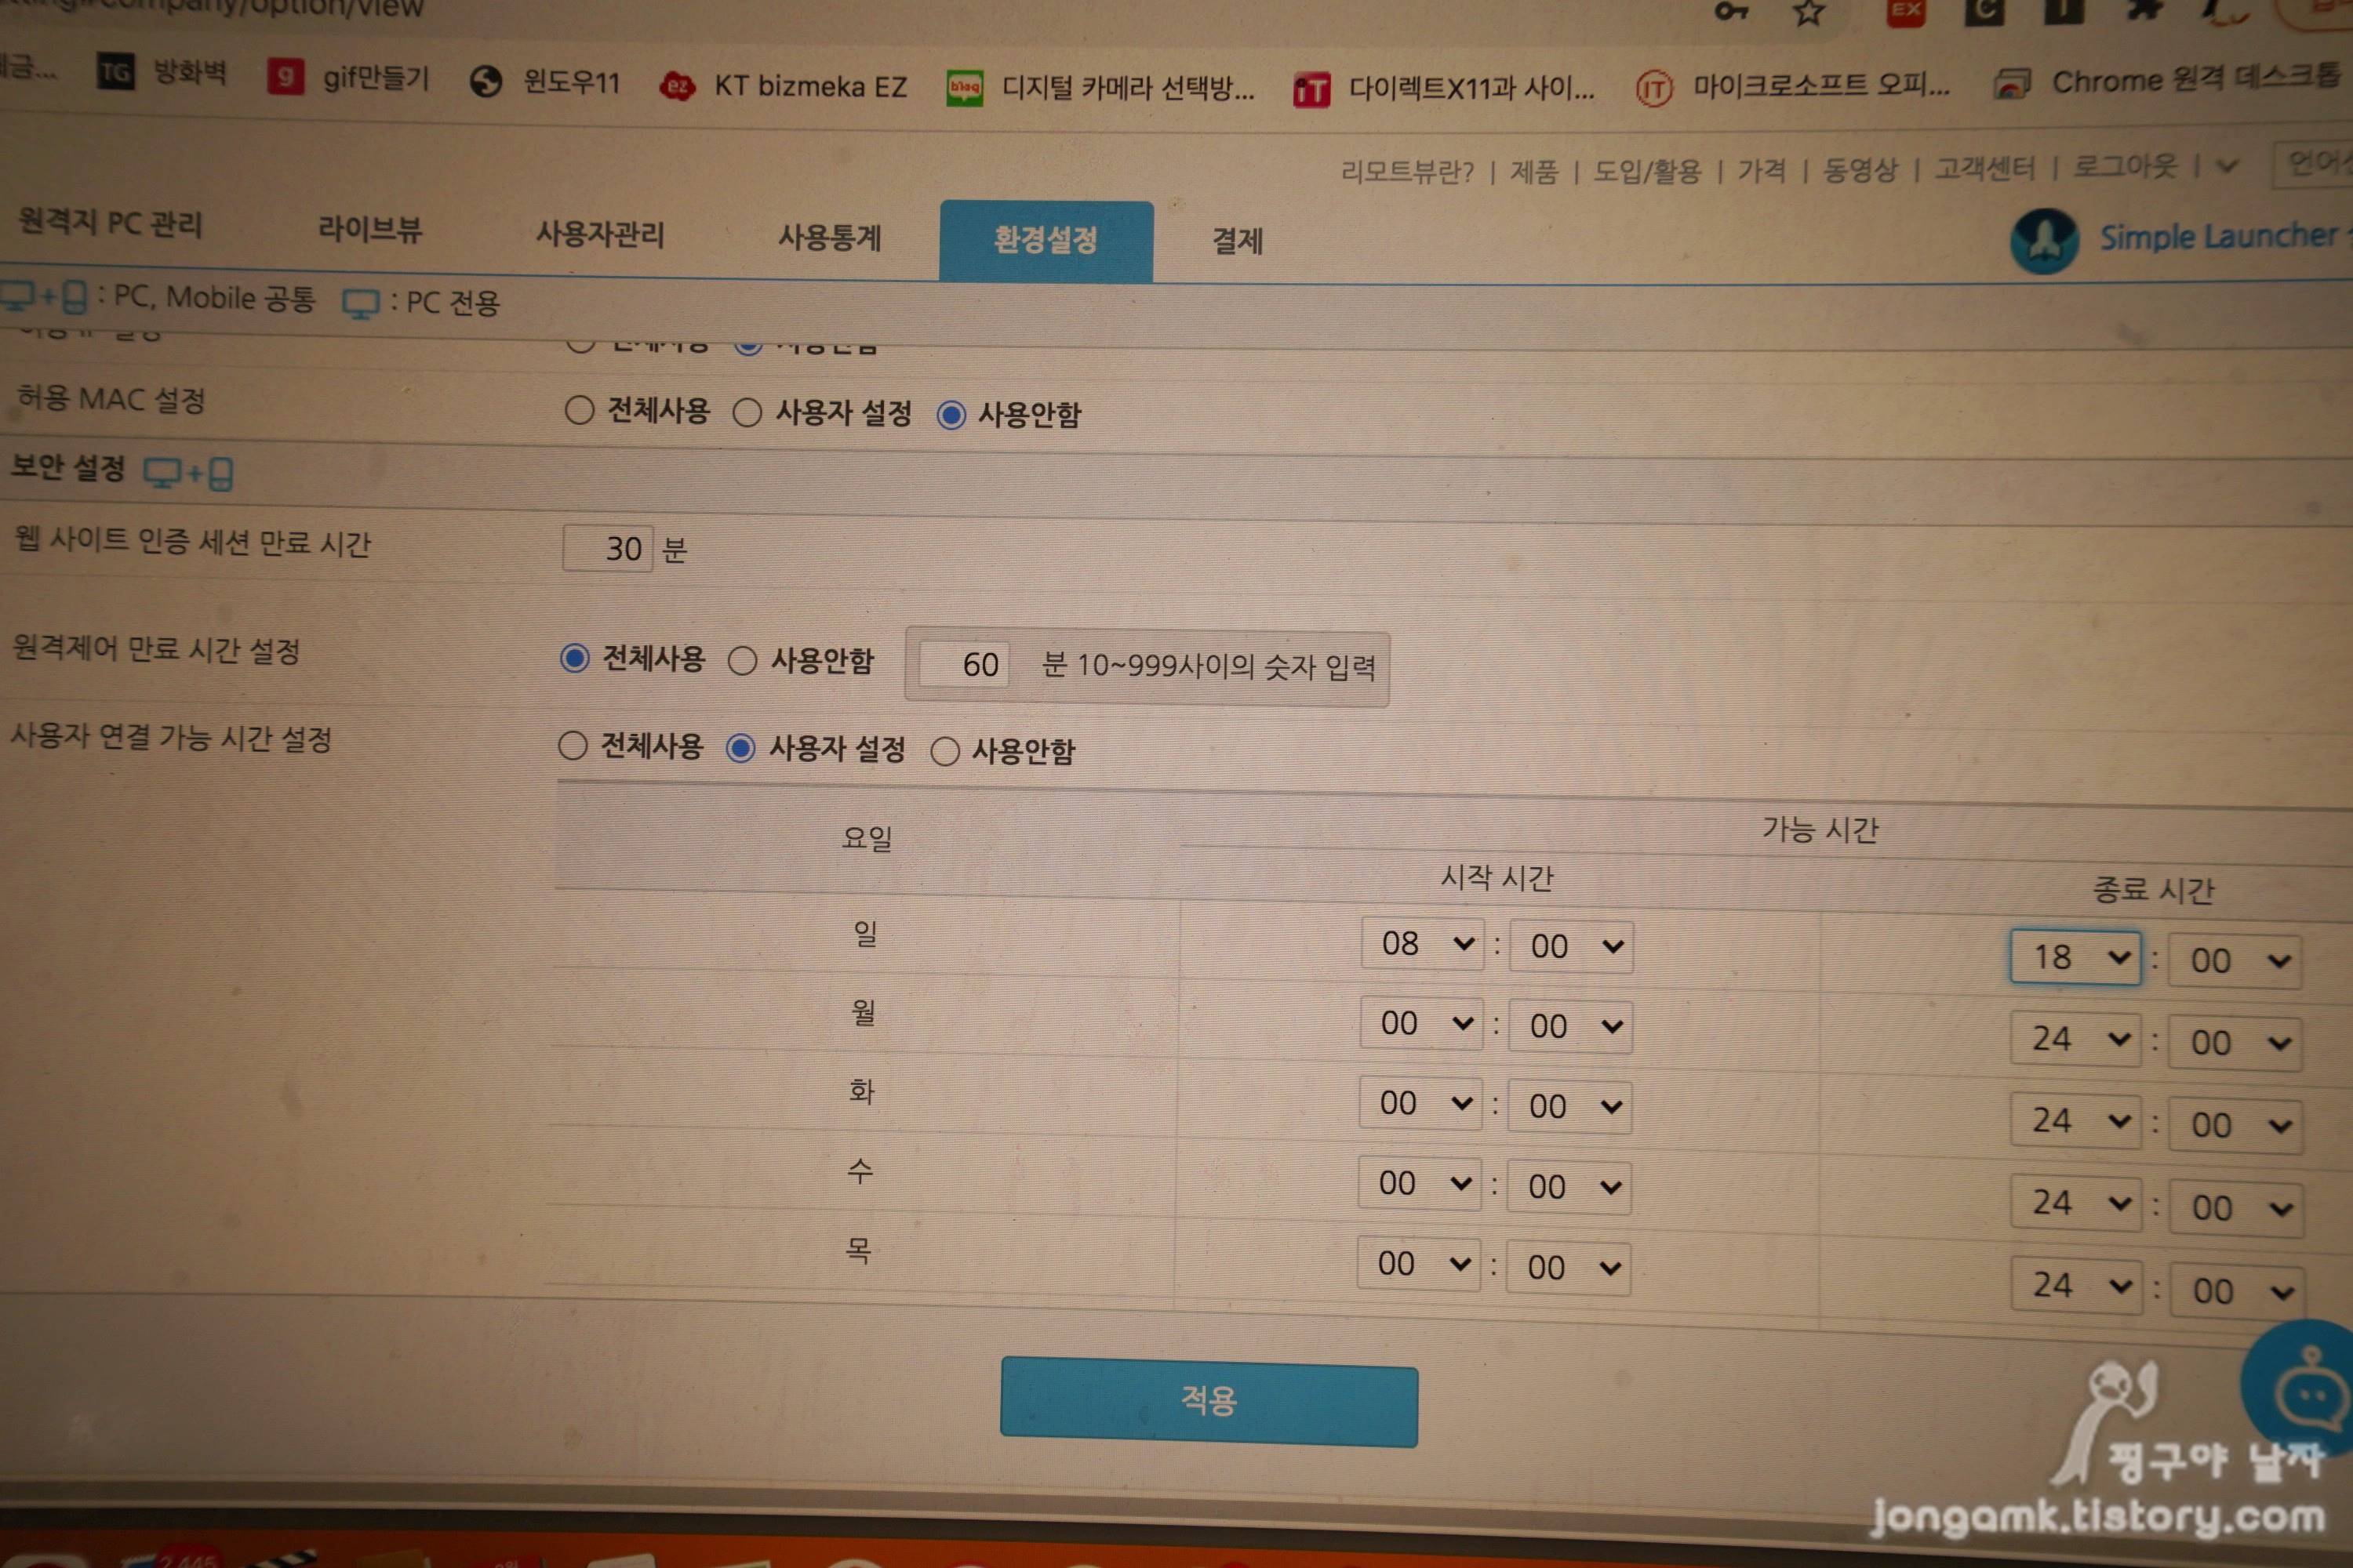Open Sunday end hour dropdown showing 18

pyautogui.click(x=2075, y=958)
